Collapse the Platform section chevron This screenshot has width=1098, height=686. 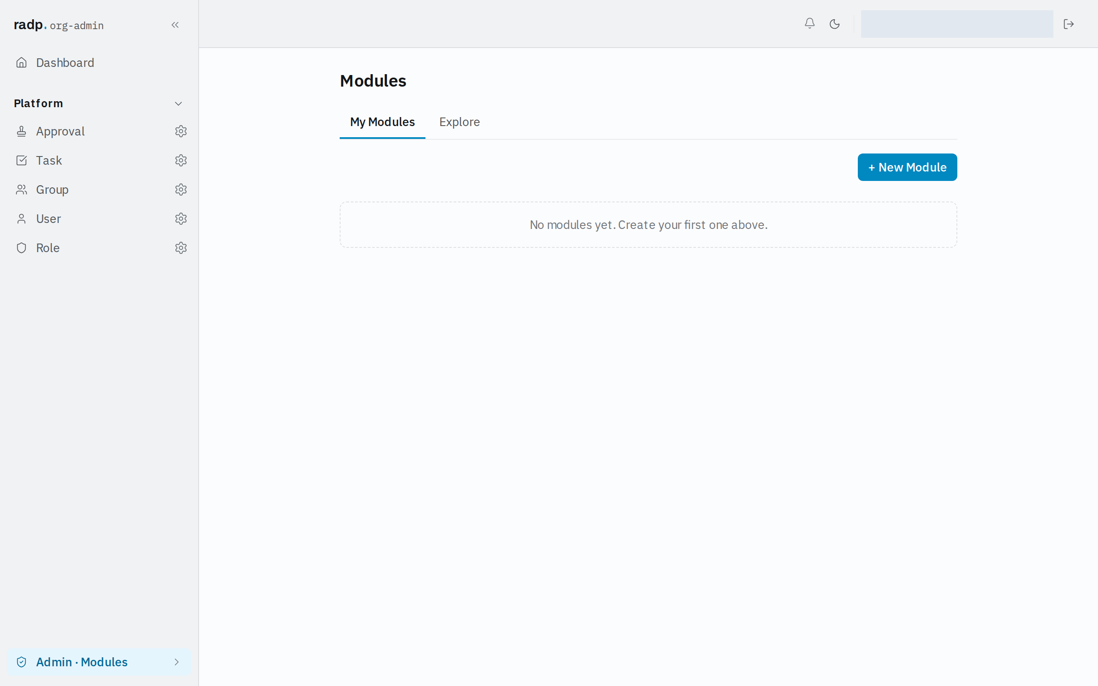tap(178, 103)
